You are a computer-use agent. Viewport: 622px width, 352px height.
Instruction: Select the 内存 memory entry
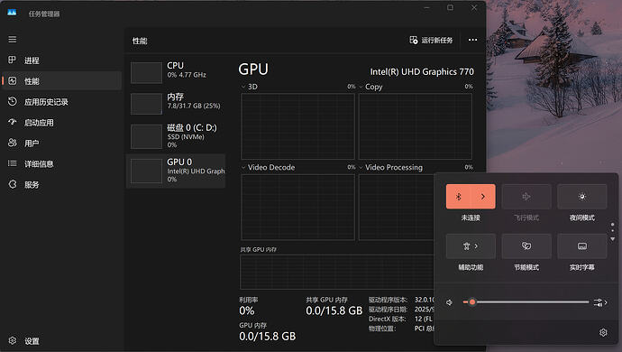click(x=176, y=103)
